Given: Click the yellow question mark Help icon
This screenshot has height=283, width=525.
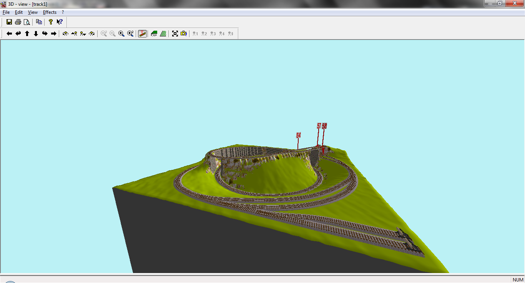Looking at the screenshot, I should click(x=50, y=22).
